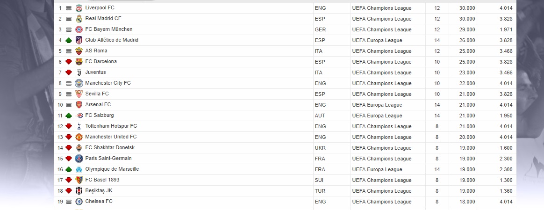
Task: Click the Arsenal FC crest icon
Action: coord(79,105)
